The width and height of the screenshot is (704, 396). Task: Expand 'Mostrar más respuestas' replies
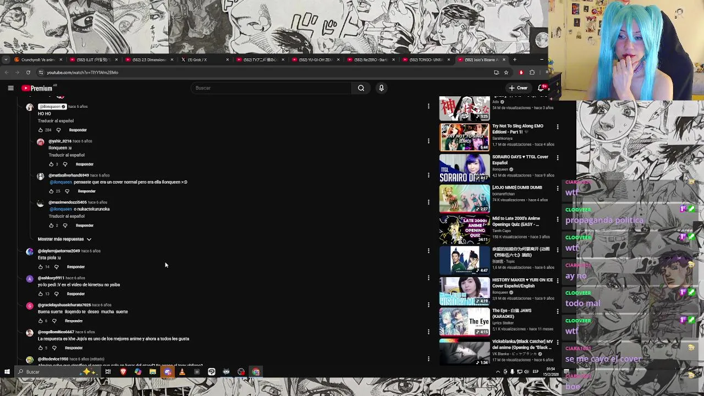(64, 239)
